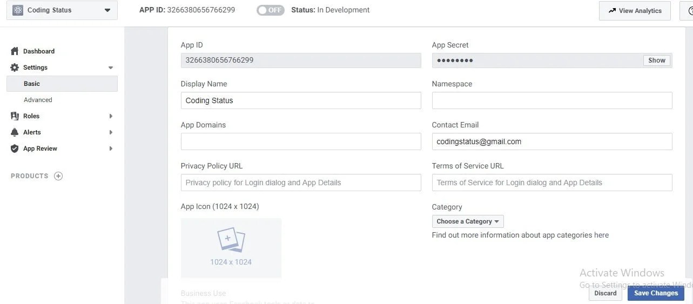Add a product with the plus icon

(58, 176)
